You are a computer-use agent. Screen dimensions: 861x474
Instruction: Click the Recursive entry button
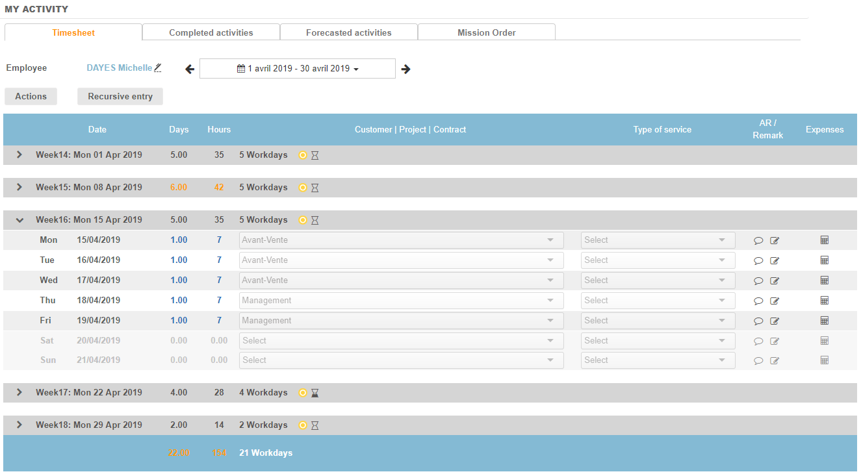tap(120, 97)
